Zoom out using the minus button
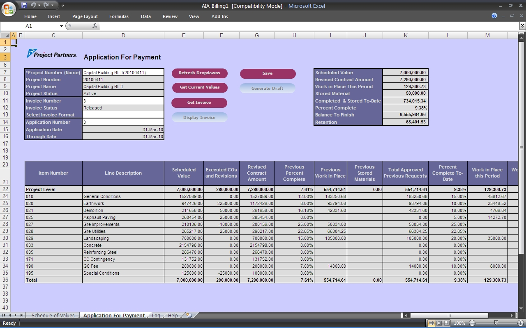 (473, 323)
